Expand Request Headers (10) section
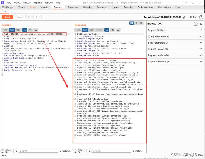Viewport: 205px width, 159px height. point(175,55)
